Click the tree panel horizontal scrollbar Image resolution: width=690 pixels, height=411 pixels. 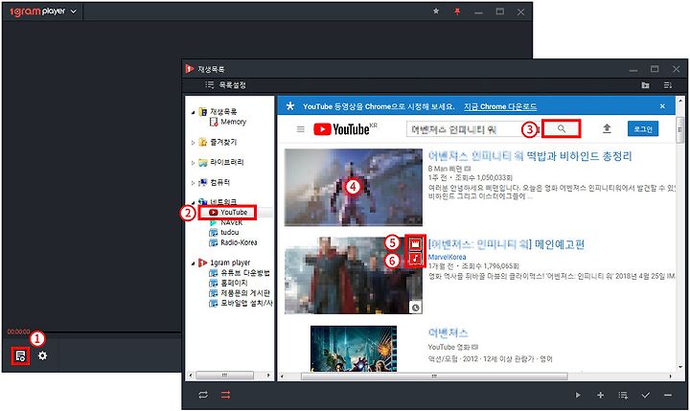pyautogui.click(x=225, y=376)
